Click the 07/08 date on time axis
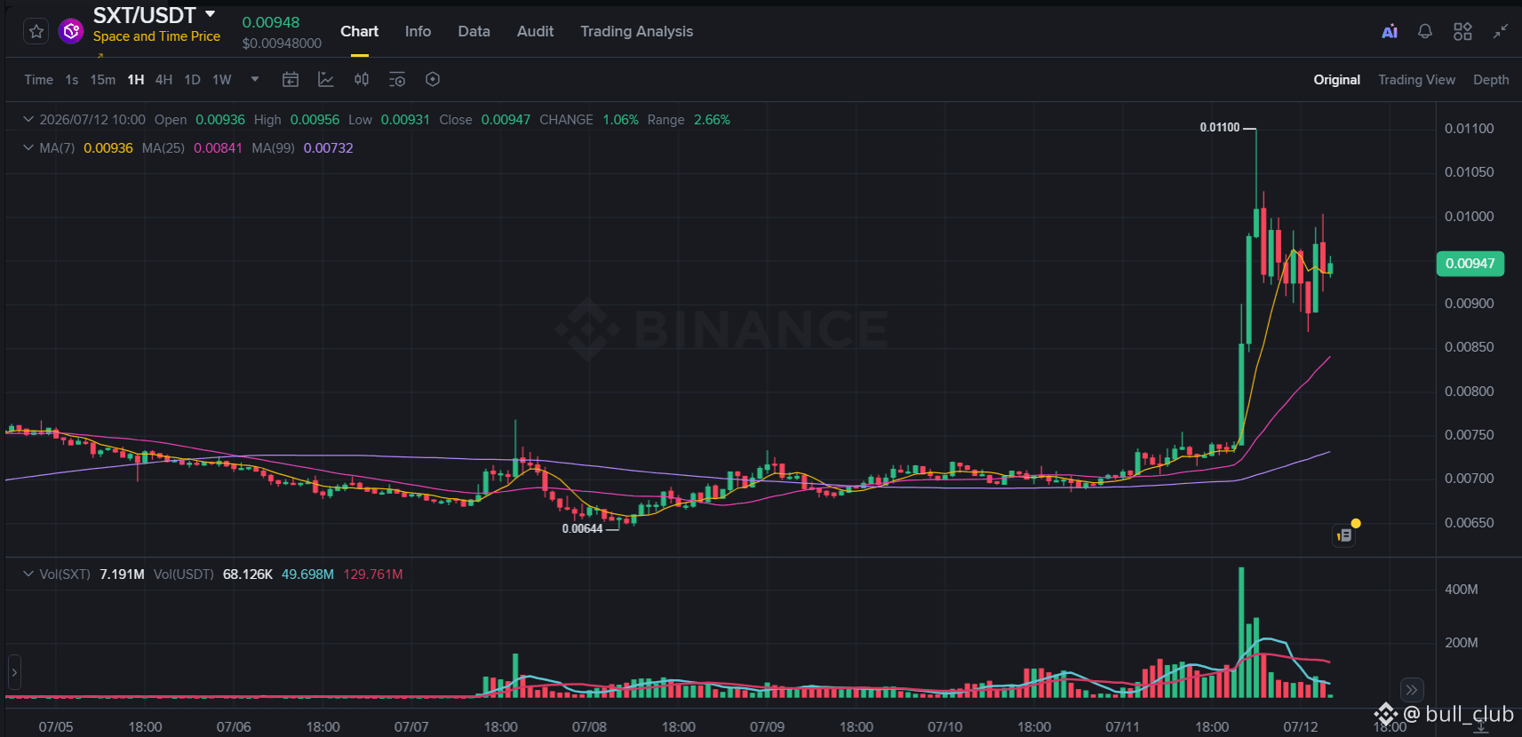This screenshot has height=737, width=1522. 589,727
